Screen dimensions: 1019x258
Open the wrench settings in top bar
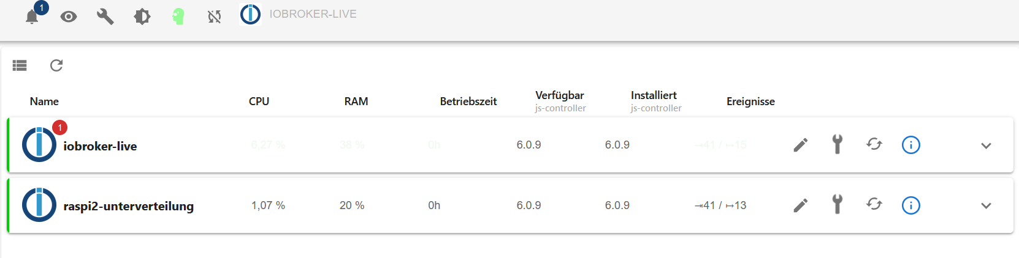coord(105,17)
